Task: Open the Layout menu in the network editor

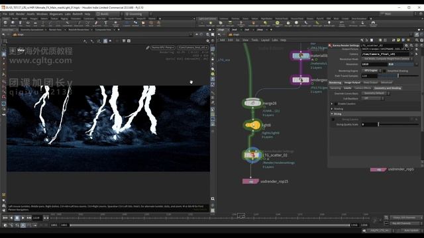Action: pyautogui.click(x=265, y=40)
